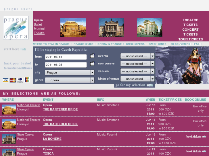Open calendar picker for the to date

tap(92, 64)
